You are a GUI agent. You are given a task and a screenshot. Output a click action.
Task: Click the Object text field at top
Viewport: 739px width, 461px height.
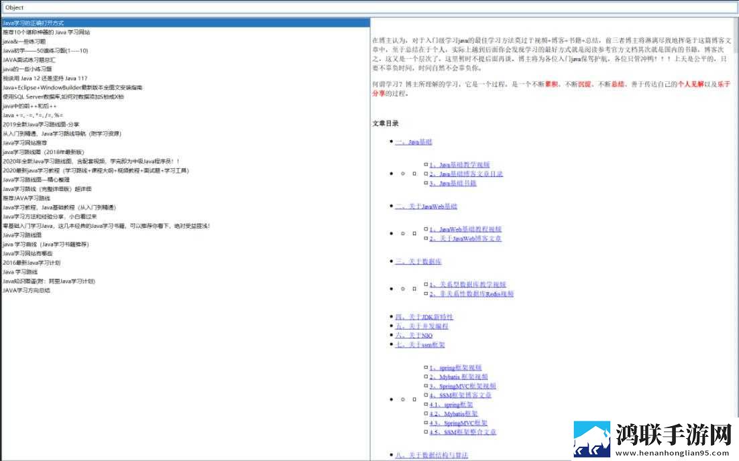coord(369,7)
